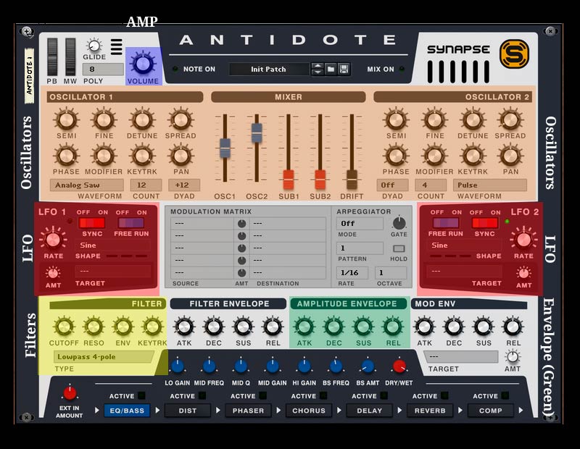Click the Mod Env Rel knob
Viewport: 580px width, 449px height.
coord(513,327)
